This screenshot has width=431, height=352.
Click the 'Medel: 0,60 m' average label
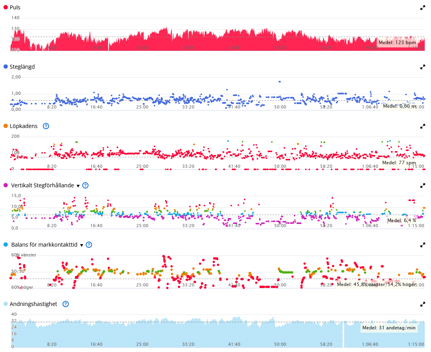point(400,106)
